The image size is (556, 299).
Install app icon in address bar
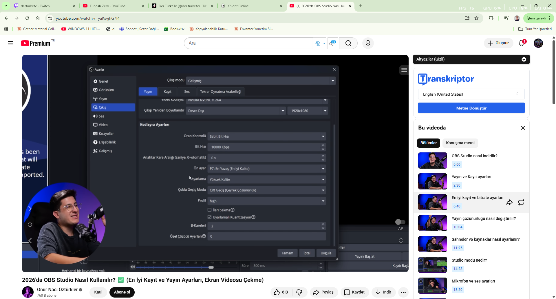pos(467,18)
